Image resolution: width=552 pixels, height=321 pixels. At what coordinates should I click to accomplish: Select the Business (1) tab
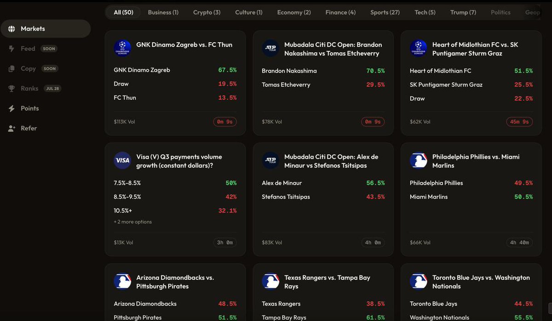pyautogui.click(x=163, y=12)
